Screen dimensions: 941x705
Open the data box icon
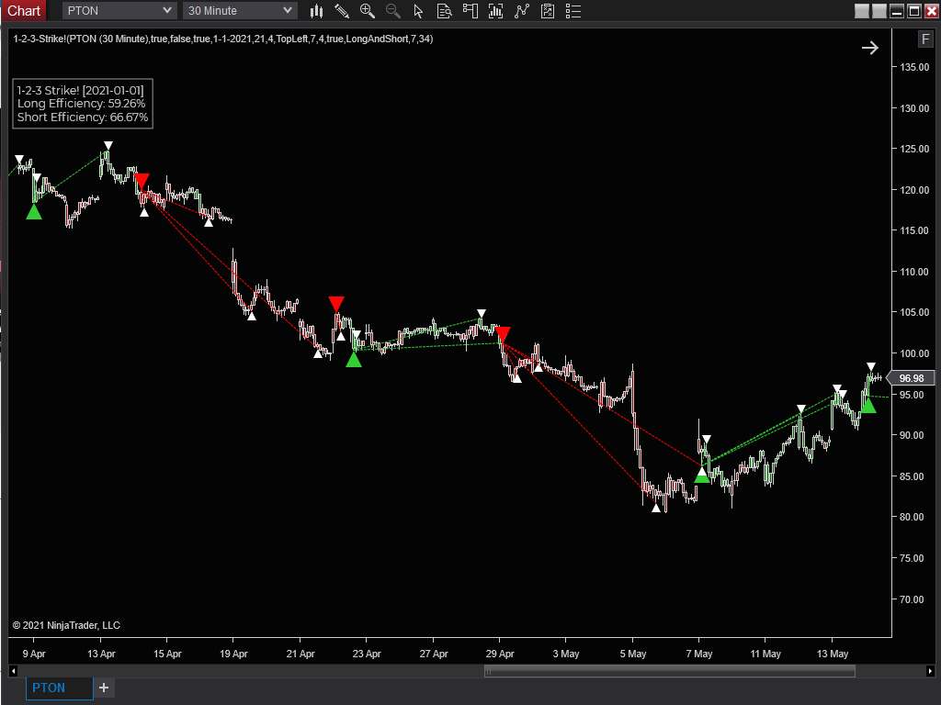445,11
